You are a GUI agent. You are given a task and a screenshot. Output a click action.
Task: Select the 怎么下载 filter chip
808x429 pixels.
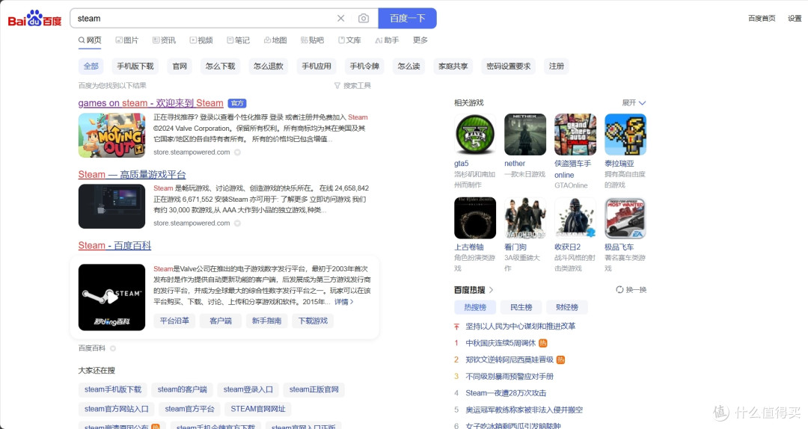[220, 66]
